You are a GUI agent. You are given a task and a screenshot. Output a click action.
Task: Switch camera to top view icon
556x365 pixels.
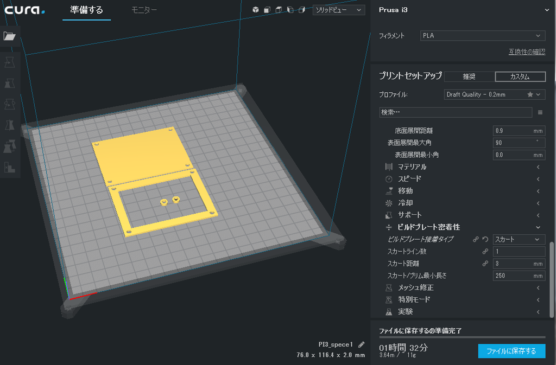279,10
